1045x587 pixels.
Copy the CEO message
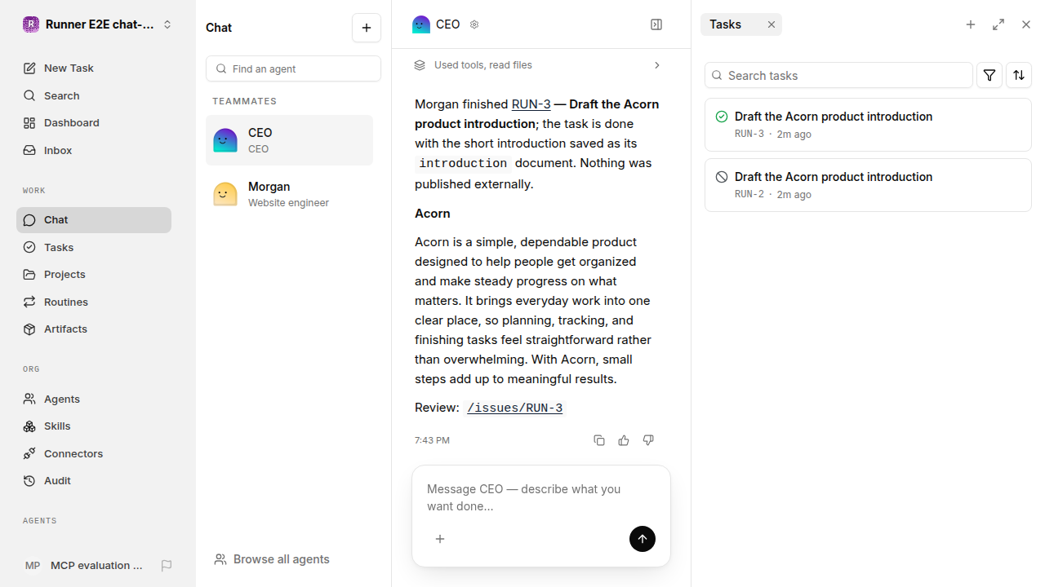pos(599,440)
